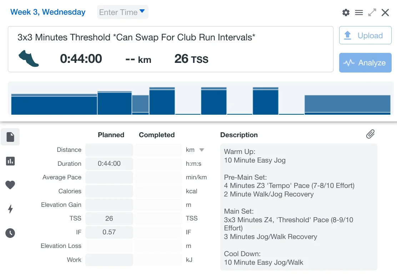The width and height of the screenshot is (397, 274).
Task: Open the Enter Time dropdown
Action: [x=122, y=12]
